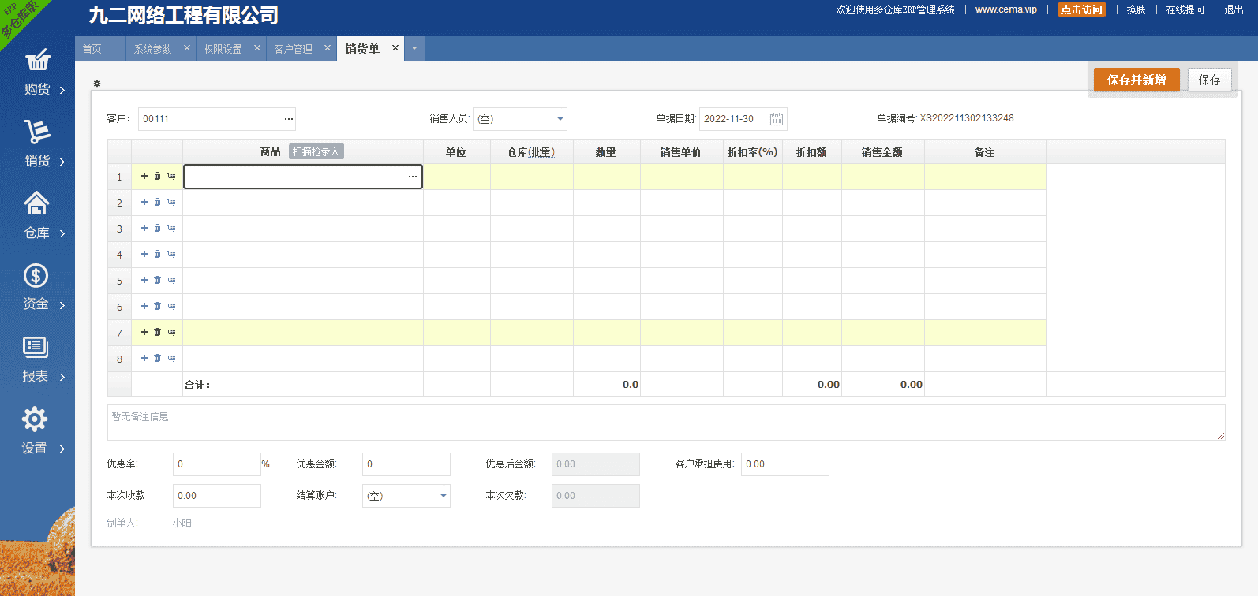Switch to the 客户管理 tab

click(294, 49)
